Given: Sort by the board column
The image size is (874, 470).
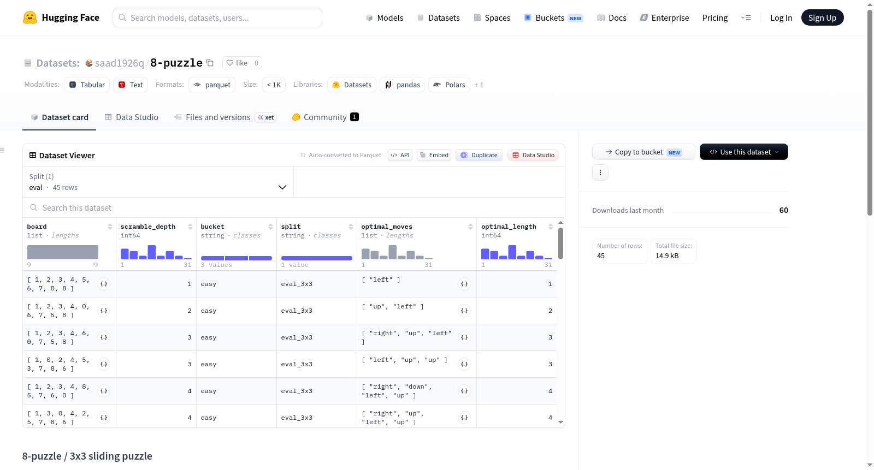Looking at the screenshot, I should tap(110, 227).
